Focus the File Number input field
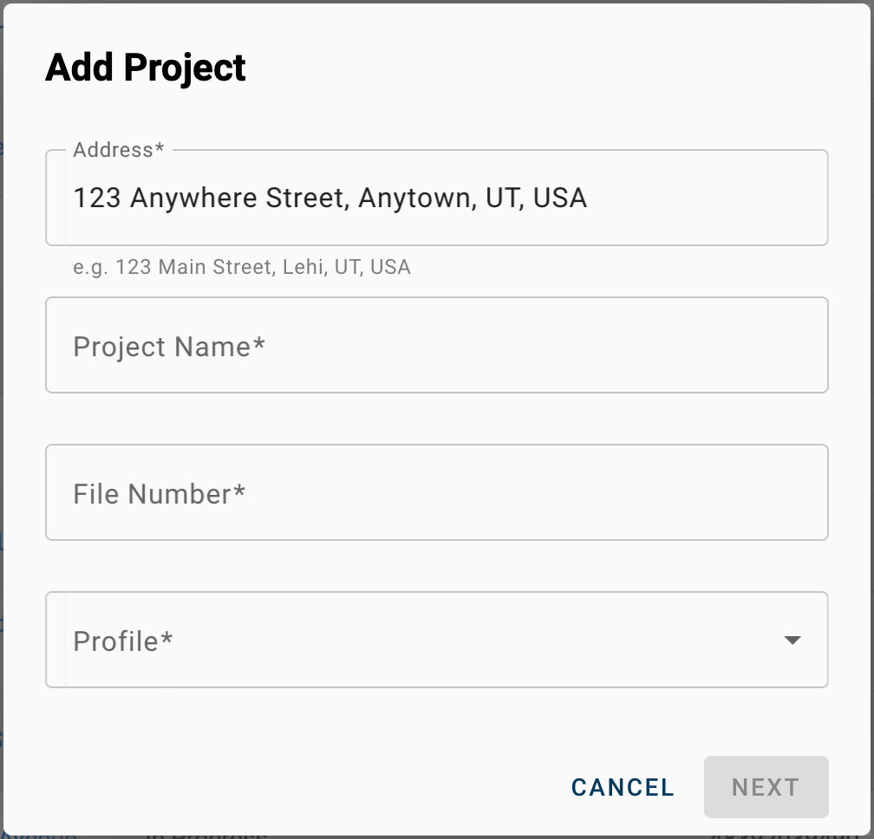874x839 pixels. (x=436, y=492)
